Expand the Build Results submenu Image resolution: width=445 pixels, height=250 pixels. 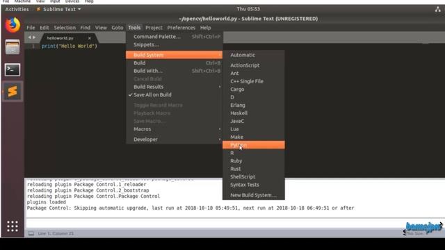(175, 87)
